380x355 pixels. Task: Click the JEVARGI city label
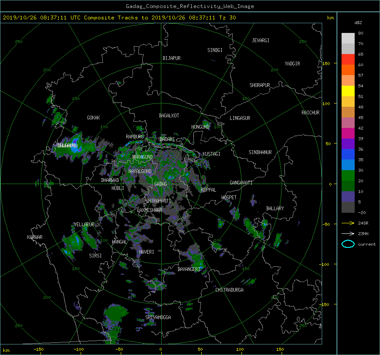tap(261, 41)
